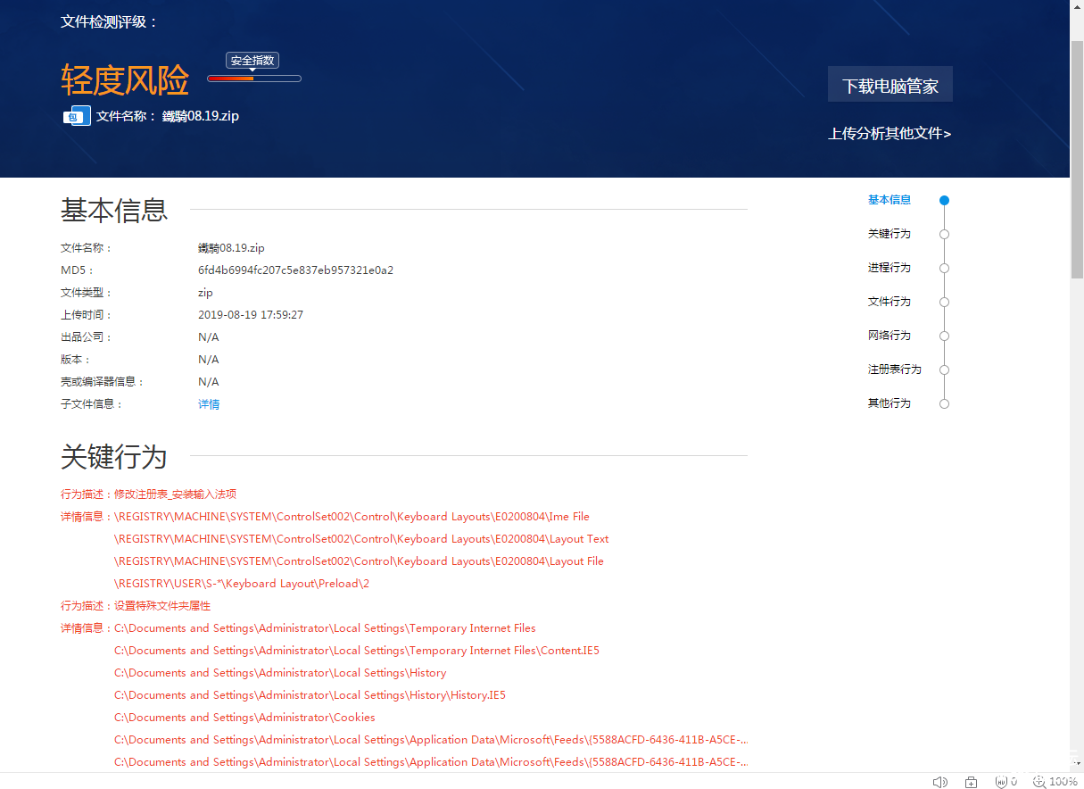Image resolution: width=1084 pixels, height=789 pixels.
Task: Click the 安全指数 tooltip label
Action: (x=252, y=61)
